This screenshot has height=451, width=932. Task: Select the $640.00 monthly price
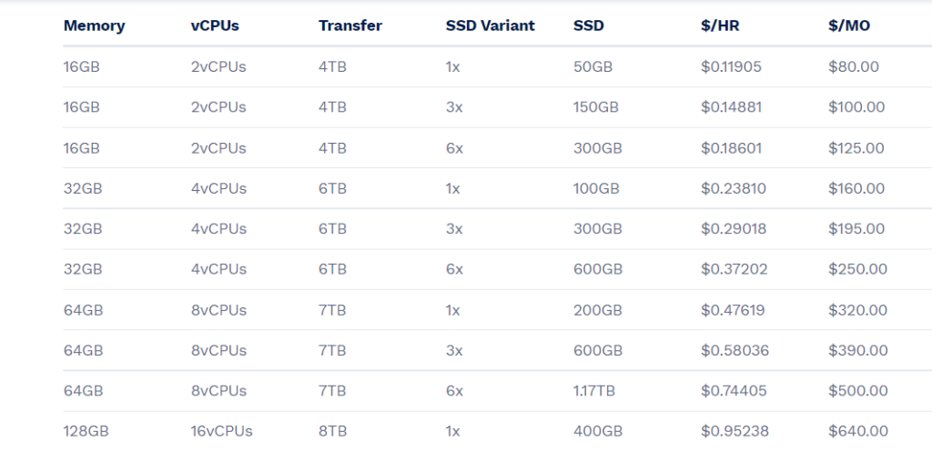click(x=858, y=431)
